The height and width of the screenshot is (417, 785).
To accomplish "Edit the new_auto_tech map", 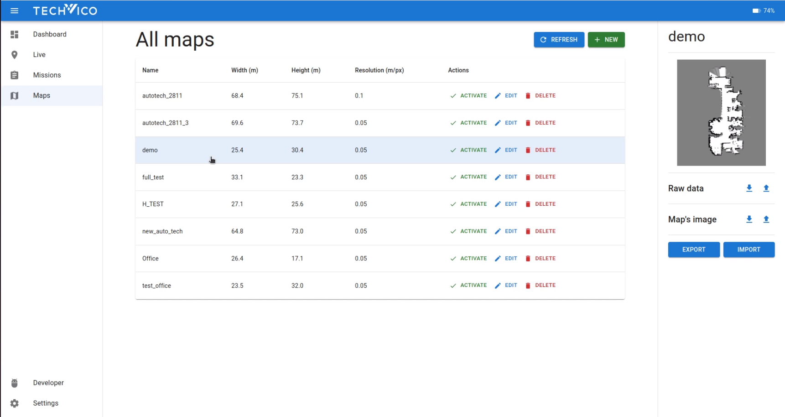I will 506,231.
